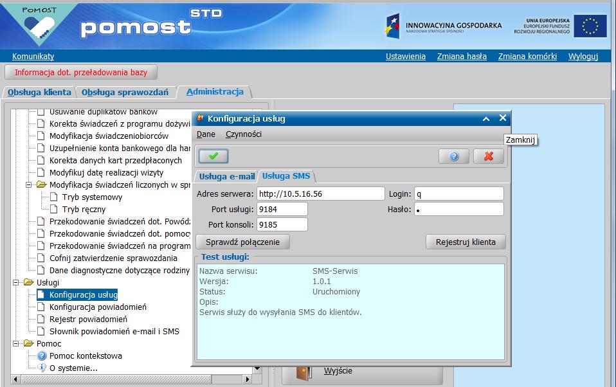Click the tree horizontal scrollbar right arrow
616x387 pixels.
point(247,379)
